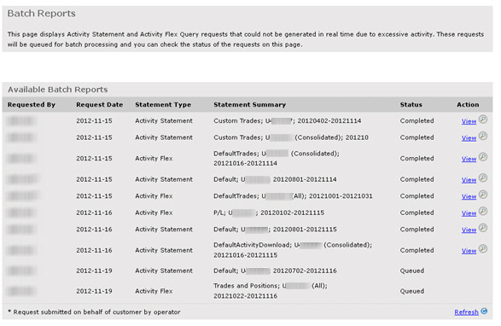Screen dimensions: 501x326
Task: Open the Refresh link
Action: 466,312
